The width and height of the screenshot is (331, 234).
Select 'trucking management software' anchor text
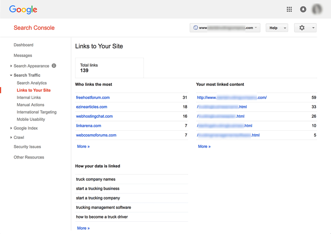coord(103,207)
